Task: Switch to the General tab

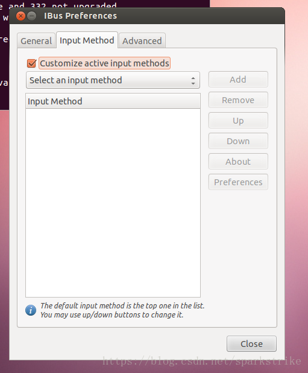Action: (x=36, y=41)
